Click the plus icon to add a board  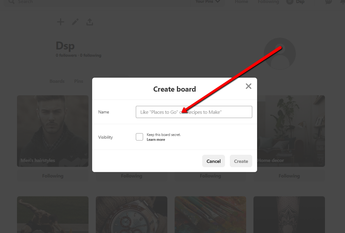[x=61, y=22]
